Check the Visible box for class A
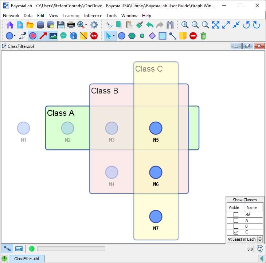The image size is (266, 263). click(236, 221)
